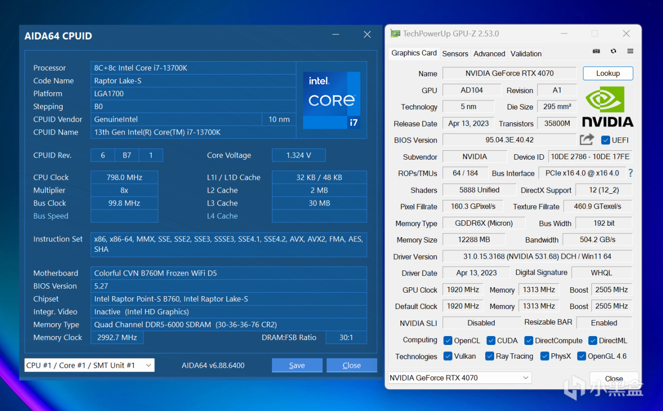Toggle the OpenGL 4.6 checkbox
The width and height of the screenshot is (663, 411).
pyautogui.click(x=582, y=356)
